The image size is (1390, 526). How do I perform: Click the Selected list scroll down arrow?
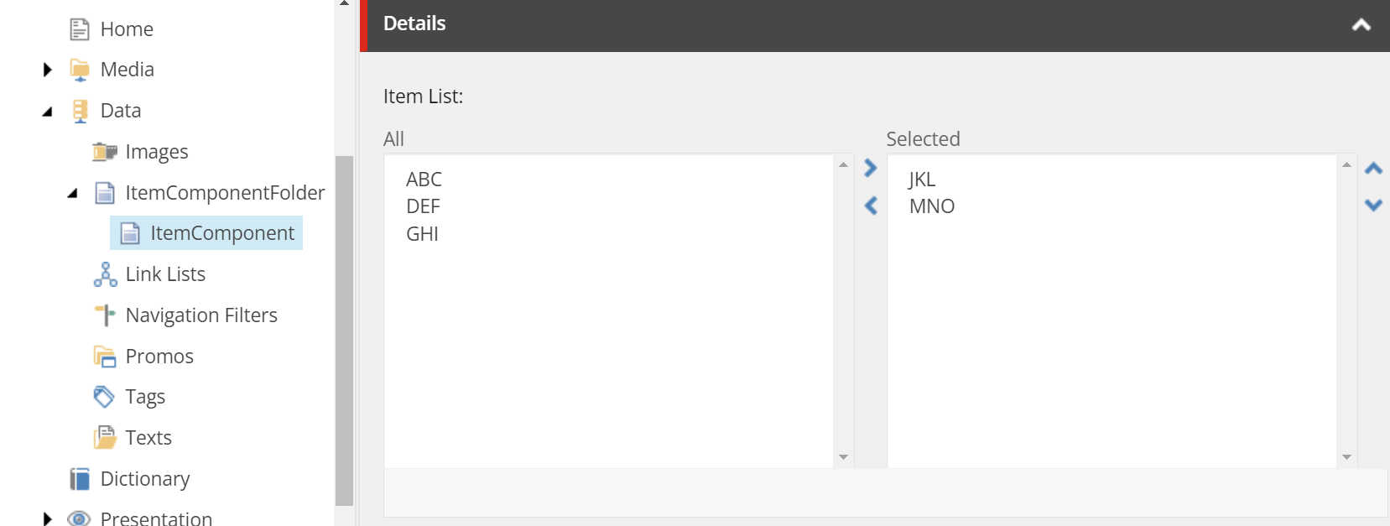(x=1346, y=457)
